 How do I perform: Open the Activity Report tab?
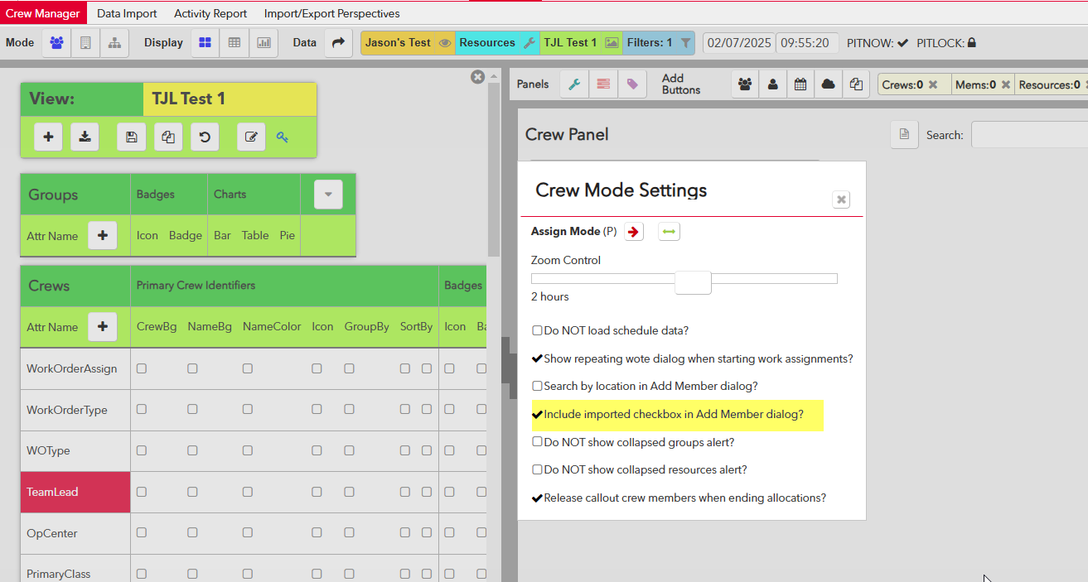(210, 13)
